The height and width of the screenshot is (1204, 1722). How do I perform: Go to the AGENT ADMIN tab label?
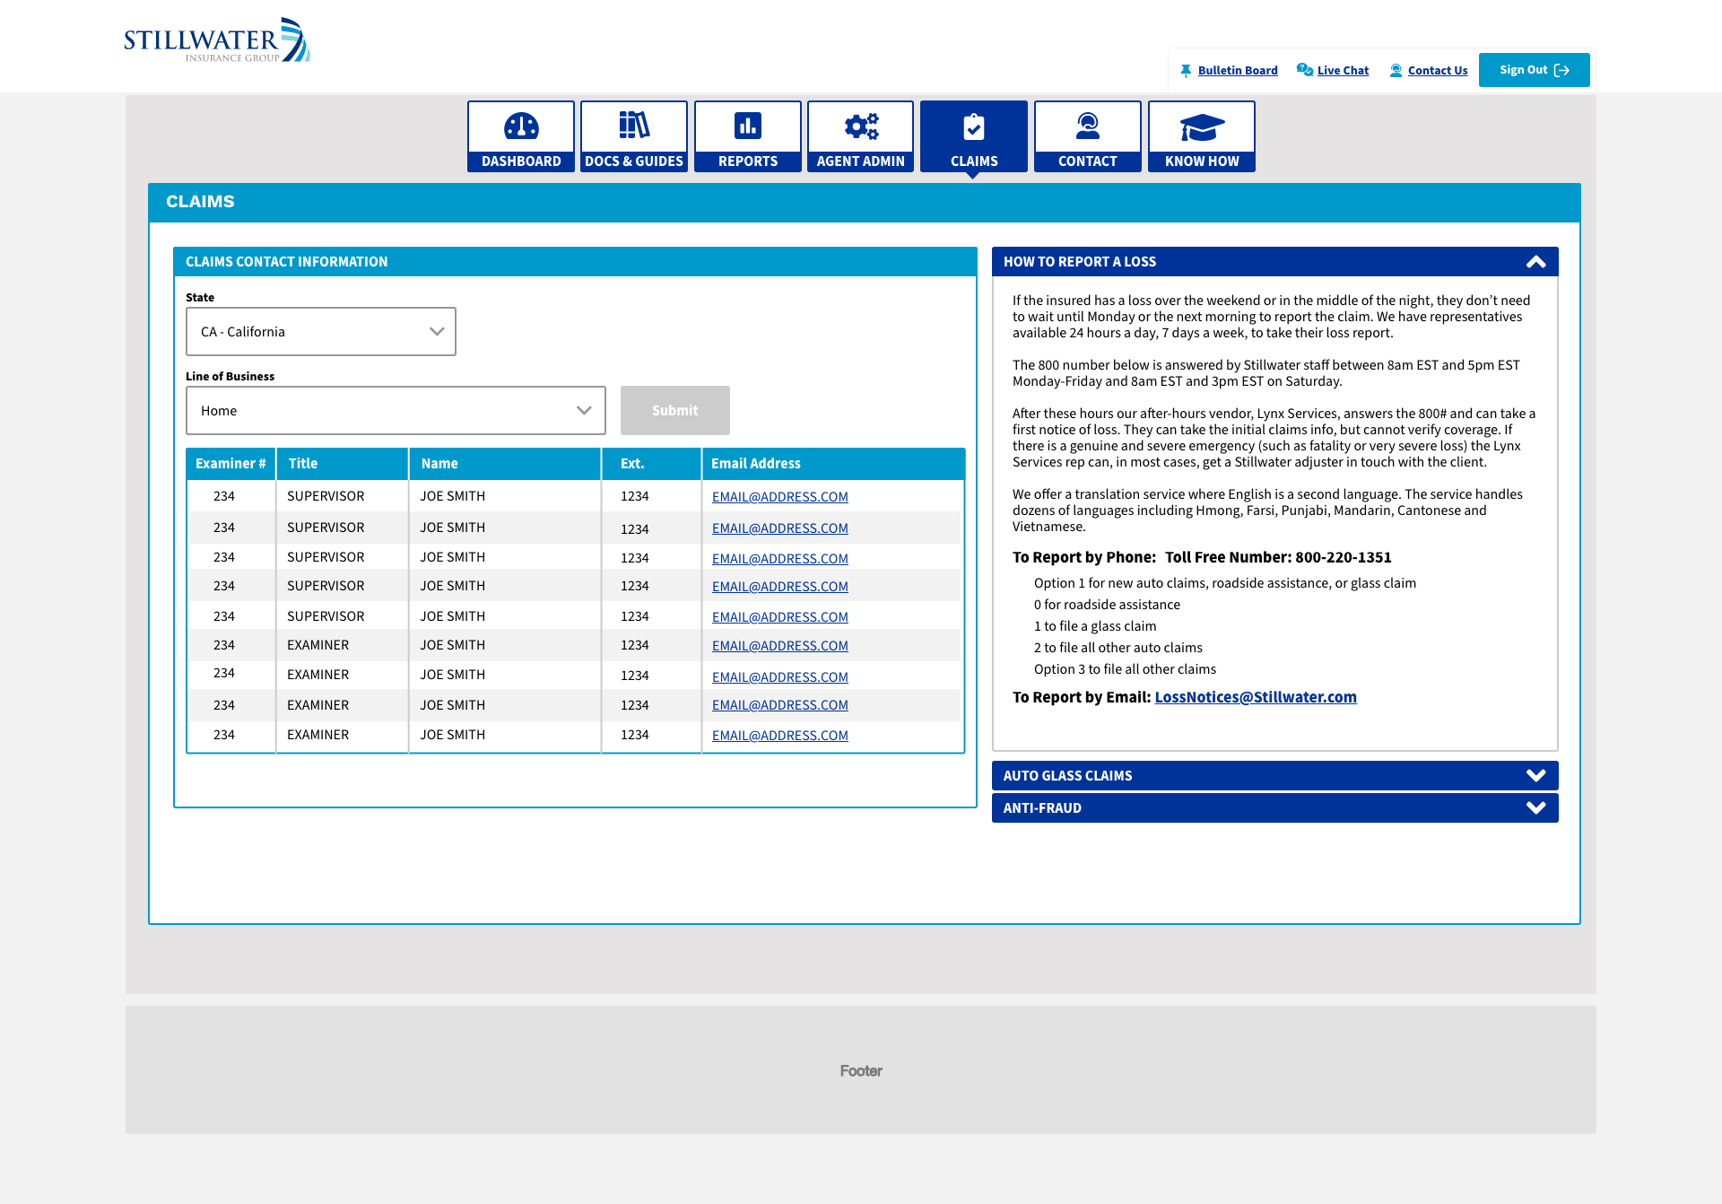pos(861,161)
